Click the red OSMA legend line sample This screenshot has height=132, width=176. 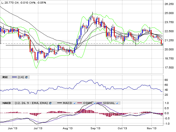pos(79,103)
